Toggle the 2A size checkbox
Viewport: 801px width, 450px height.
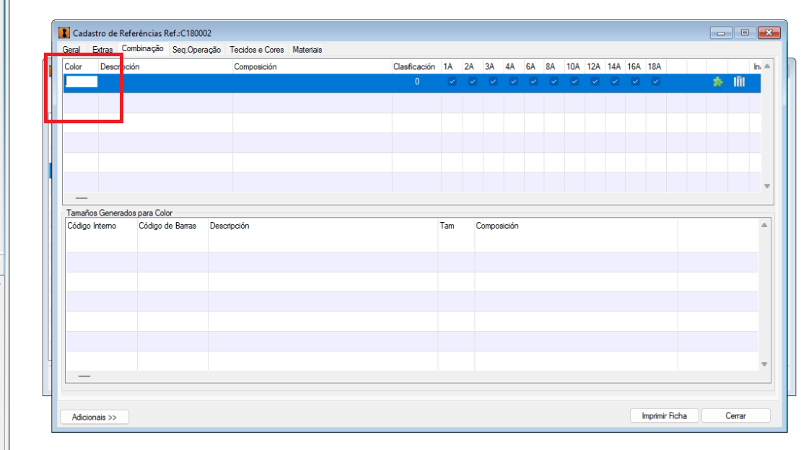point(473,81)
